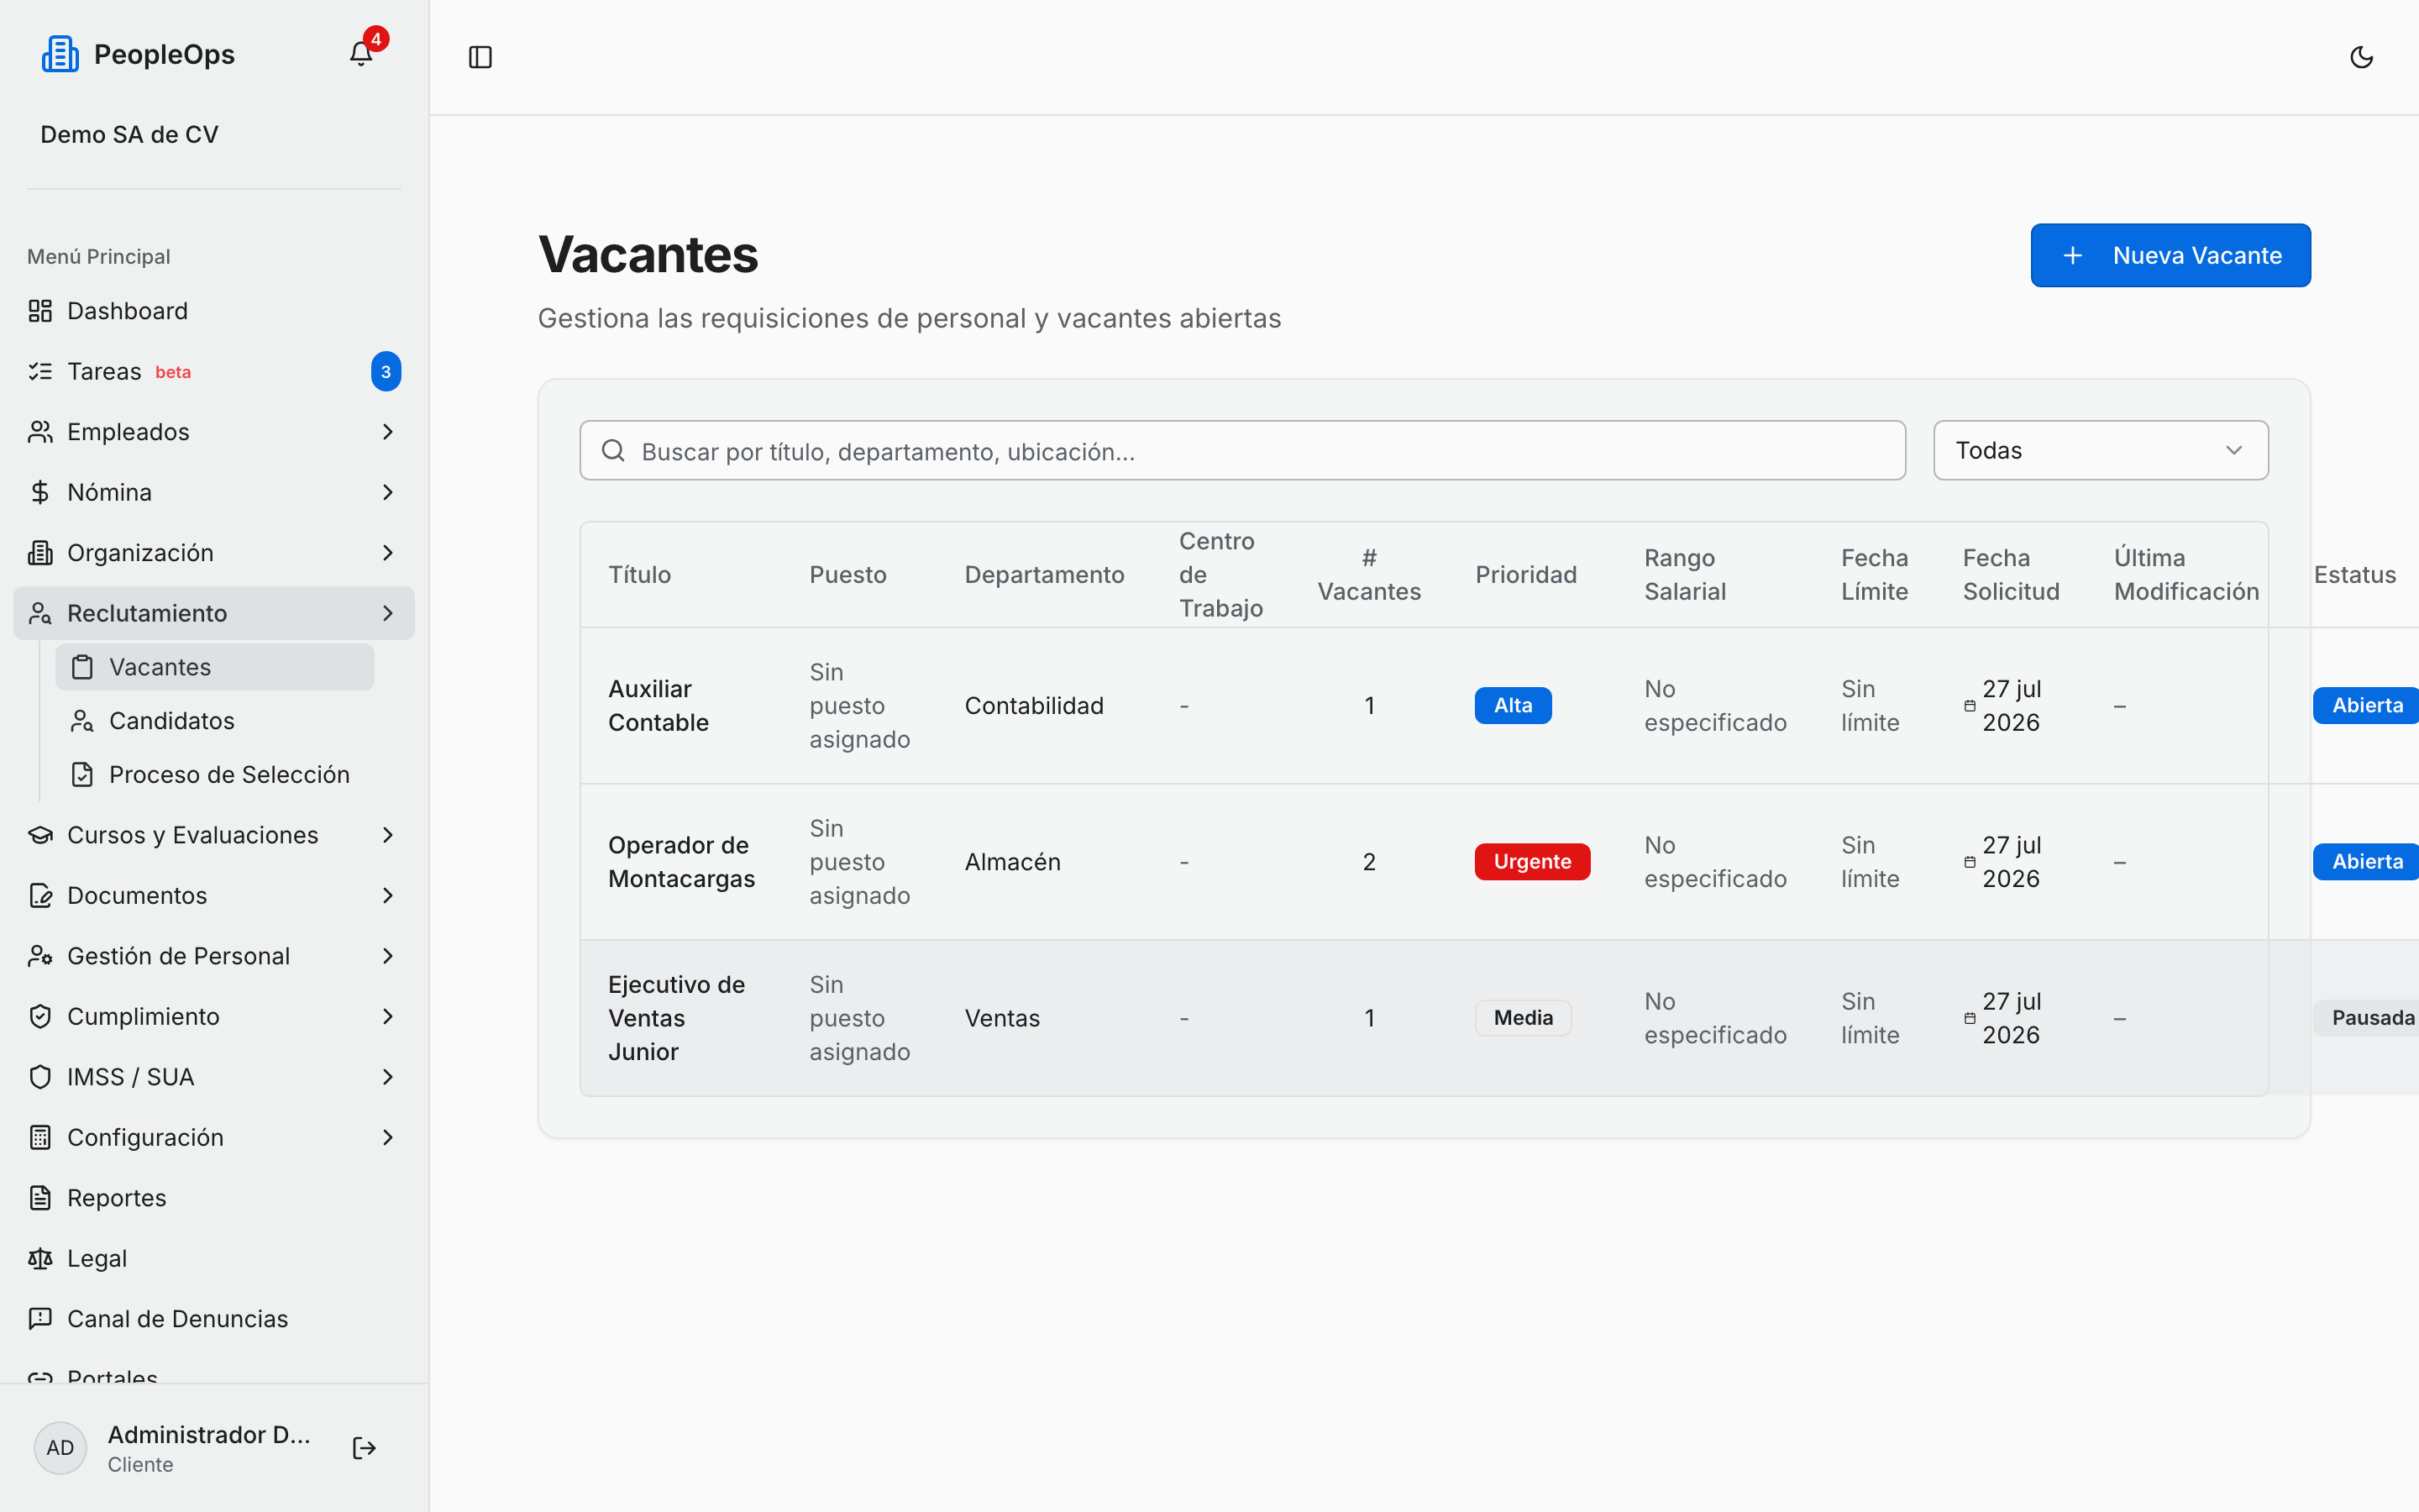Click the AD user avatar

60,1448
